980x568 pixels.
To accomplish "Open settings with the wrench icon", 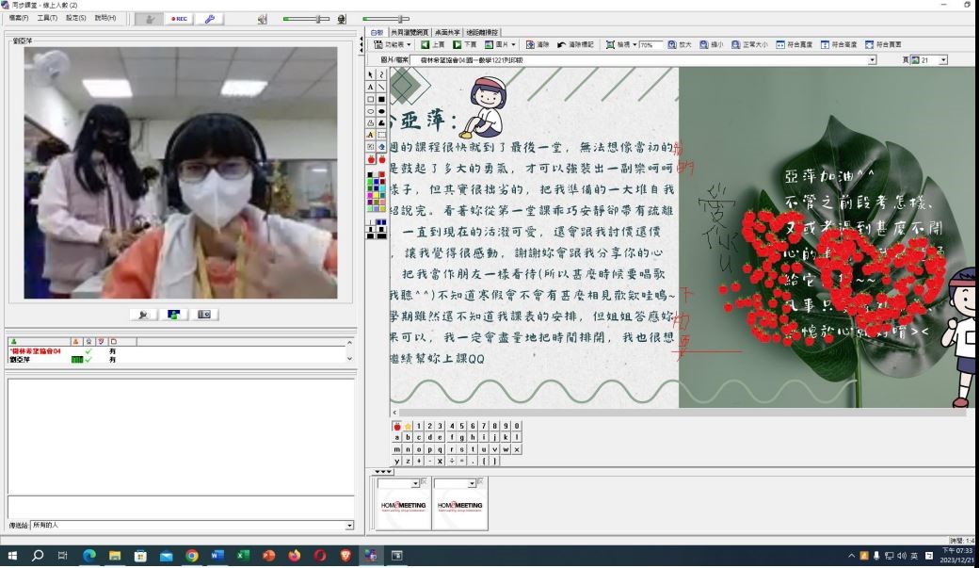I will coord(209,19).
